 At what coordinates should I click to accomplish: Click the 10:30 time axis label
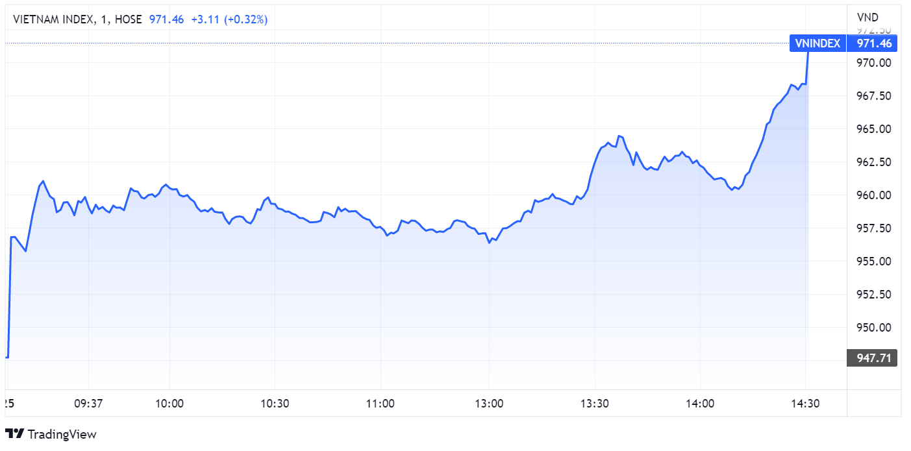[x=275, y=403]
